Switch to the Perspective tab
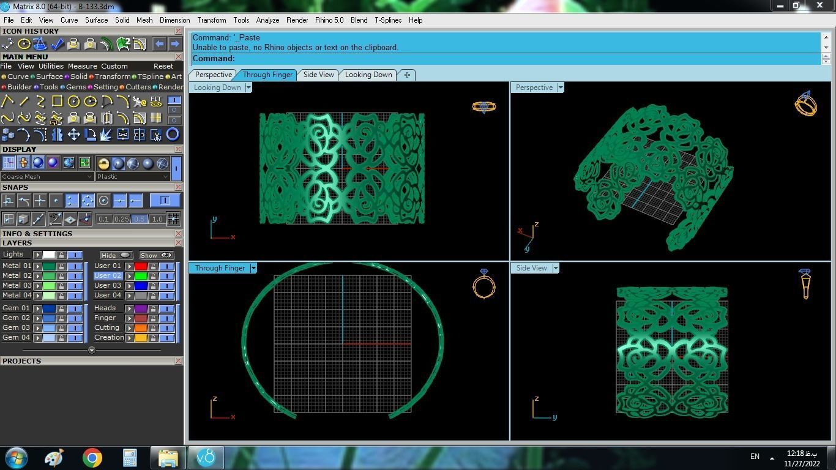This screenshot has height=470, width=836. click(x=214, y=75)
